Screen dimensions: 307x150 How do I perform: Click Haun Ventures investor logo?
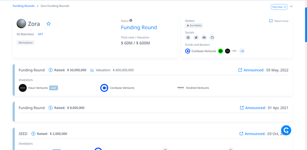tap(23, 88)
